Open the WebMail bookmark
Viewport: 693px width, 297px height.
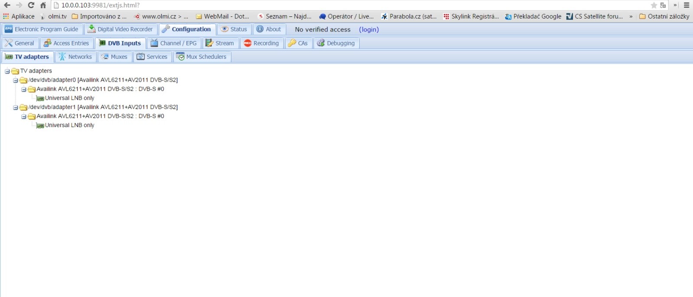point(222,16)
